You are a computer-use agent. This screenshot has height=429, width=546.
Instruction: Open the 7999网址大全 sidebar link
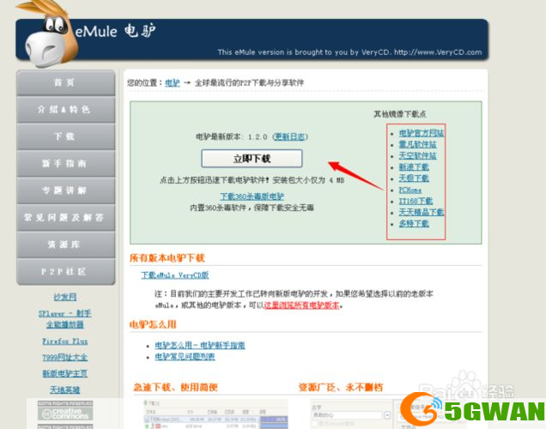pyautogui.click(x=65, y=357)
